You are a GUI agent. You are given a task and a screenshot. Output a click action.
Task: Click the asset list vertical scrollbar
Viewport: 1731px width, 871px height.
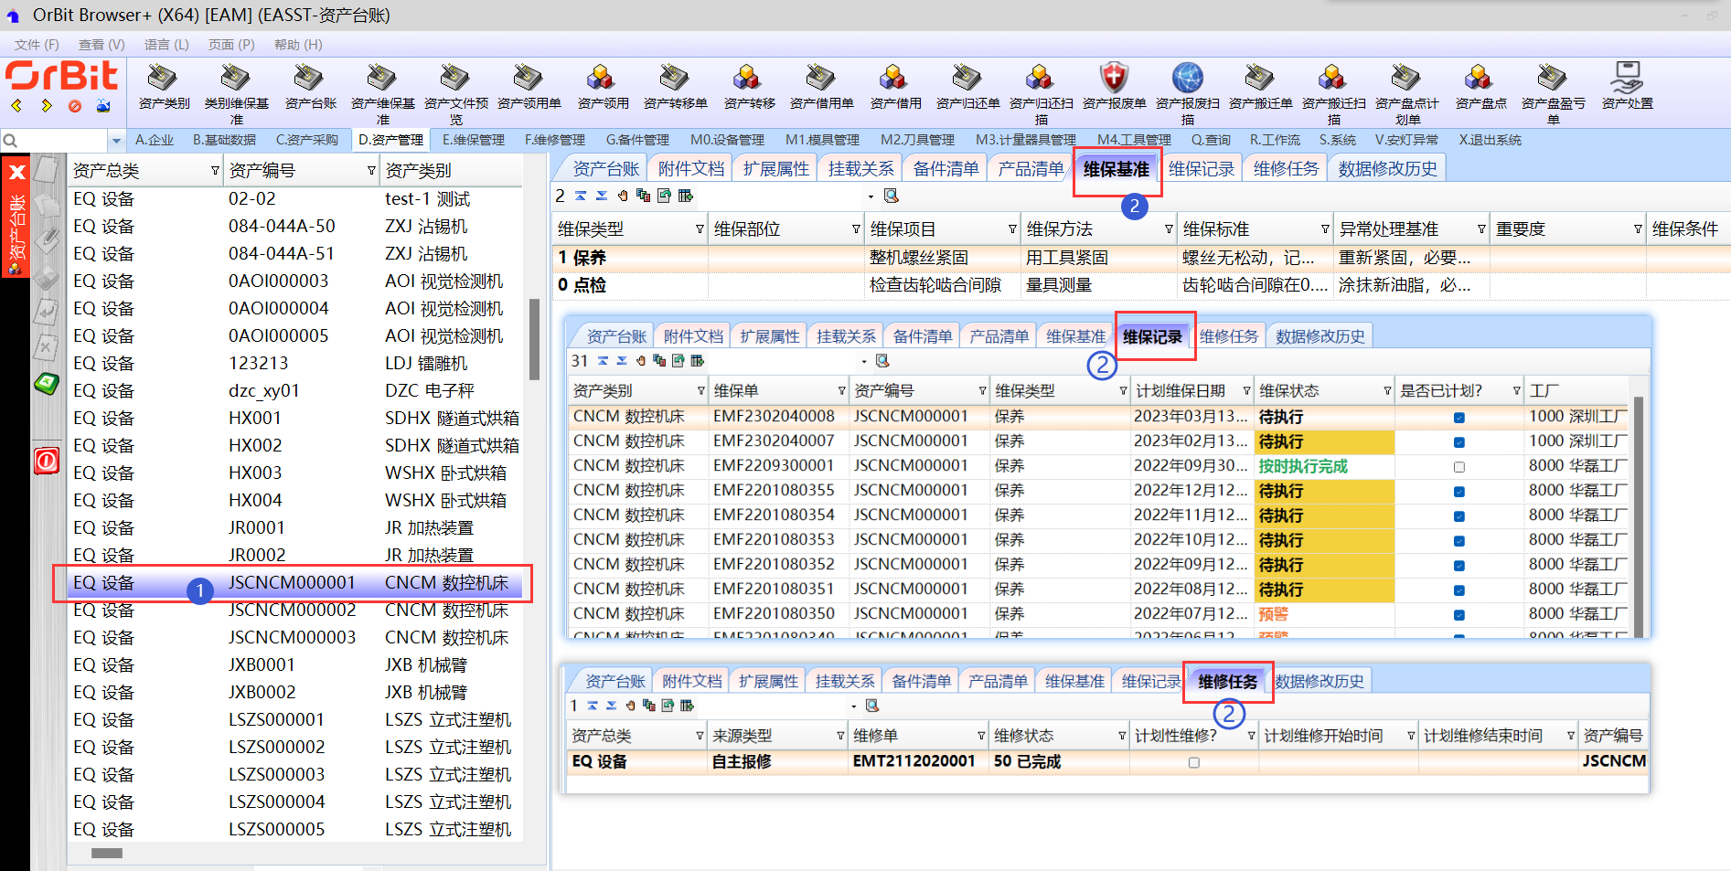coord(534,338)
